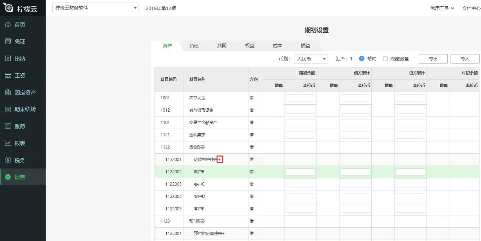Open the 设置 settings sidebar item
The height and width of the screenshot is (241, 481).
click(23, 177)
